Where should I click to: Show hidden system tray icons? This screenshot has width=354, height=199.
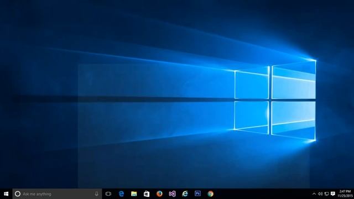point(314,194)
